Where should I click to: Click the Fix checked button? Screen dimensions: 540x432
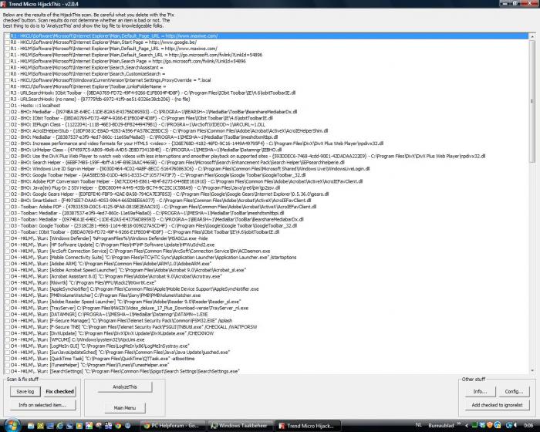point(59,391)
